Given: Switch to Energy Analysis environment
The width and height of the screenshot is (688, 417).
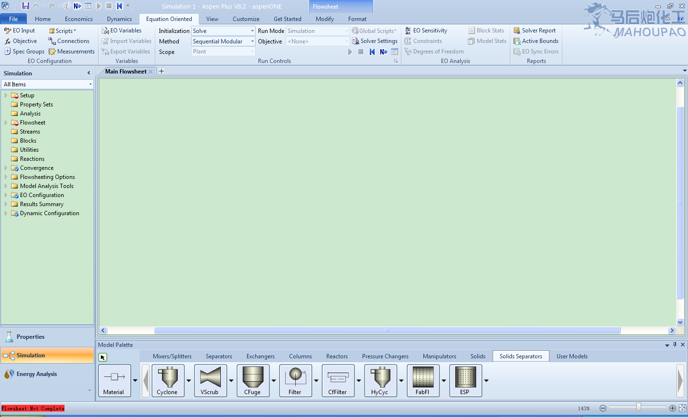Looking at the screenshot, I should pos(47,374).
